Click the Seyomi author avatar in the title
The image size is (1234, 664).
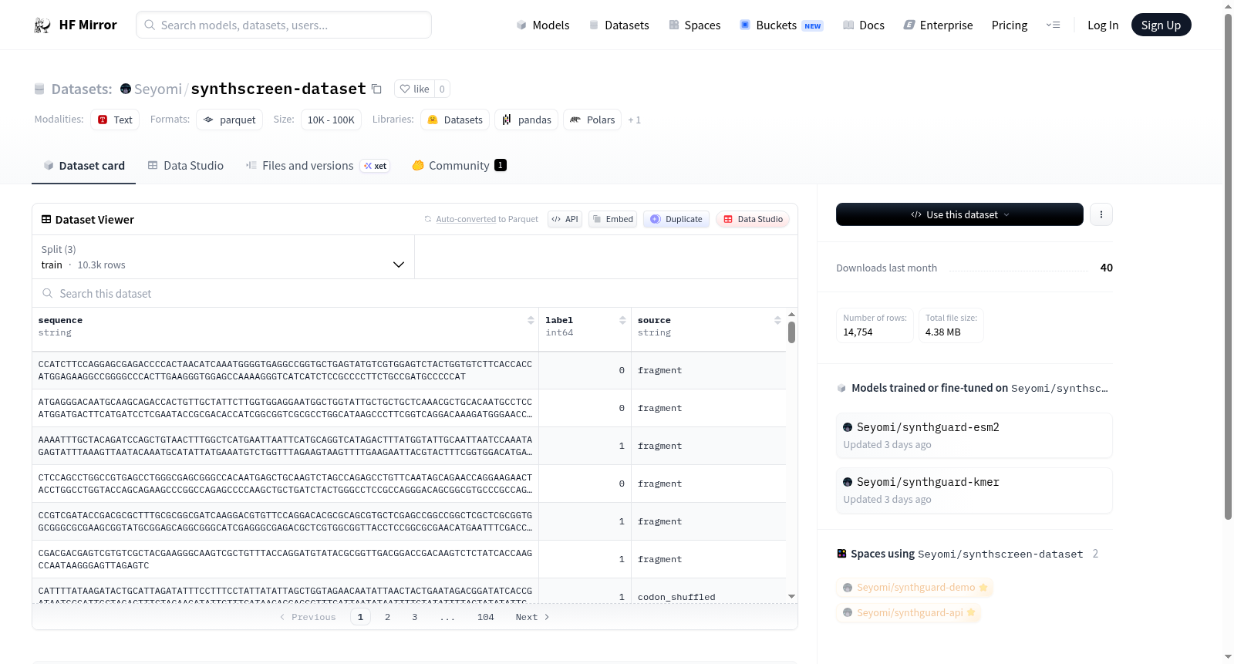(x=126, y=89)
